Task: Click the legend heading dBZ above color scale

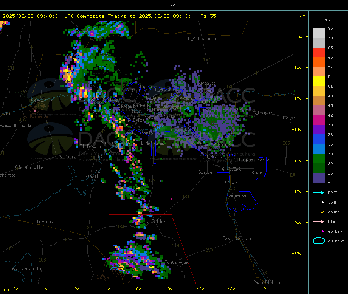Action: 328,20
